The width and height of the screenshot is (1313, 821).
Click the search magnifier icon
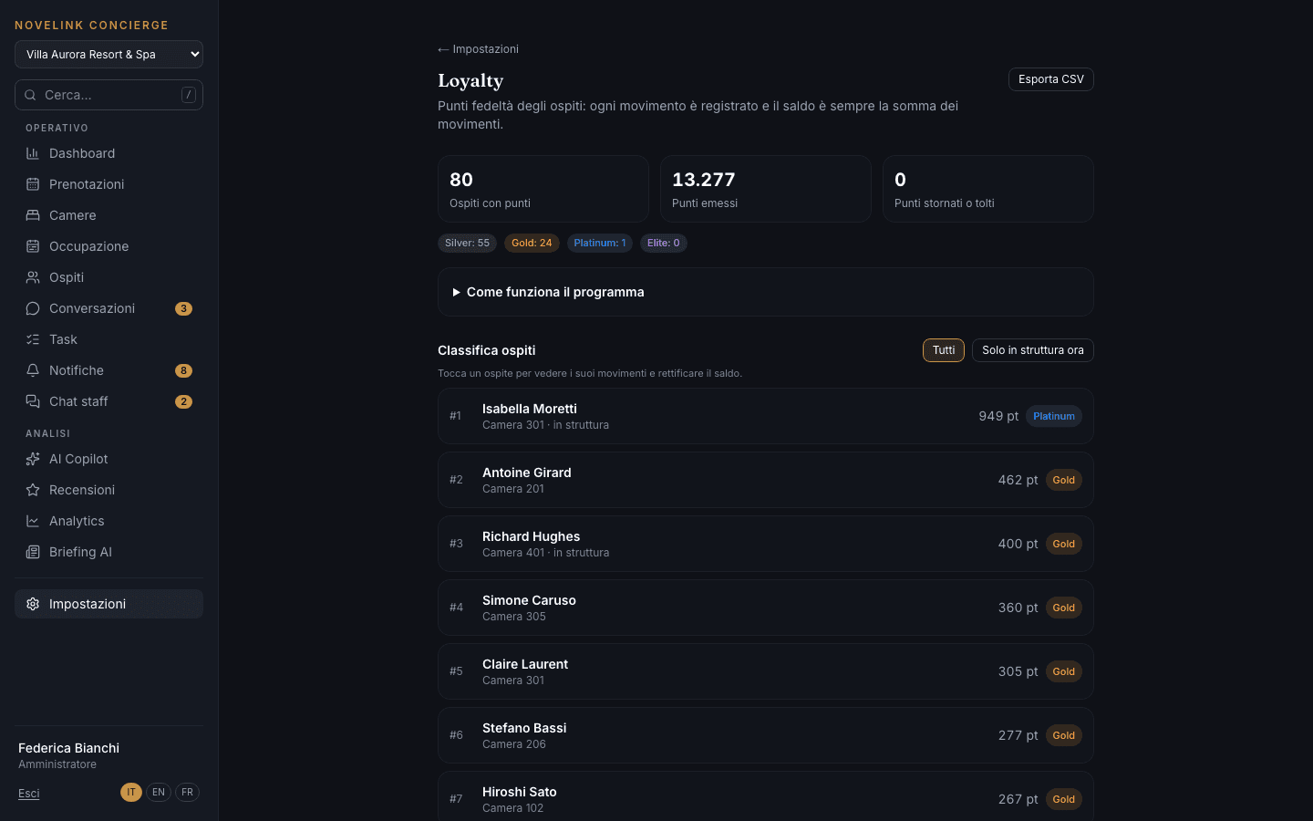coord(30,95)
